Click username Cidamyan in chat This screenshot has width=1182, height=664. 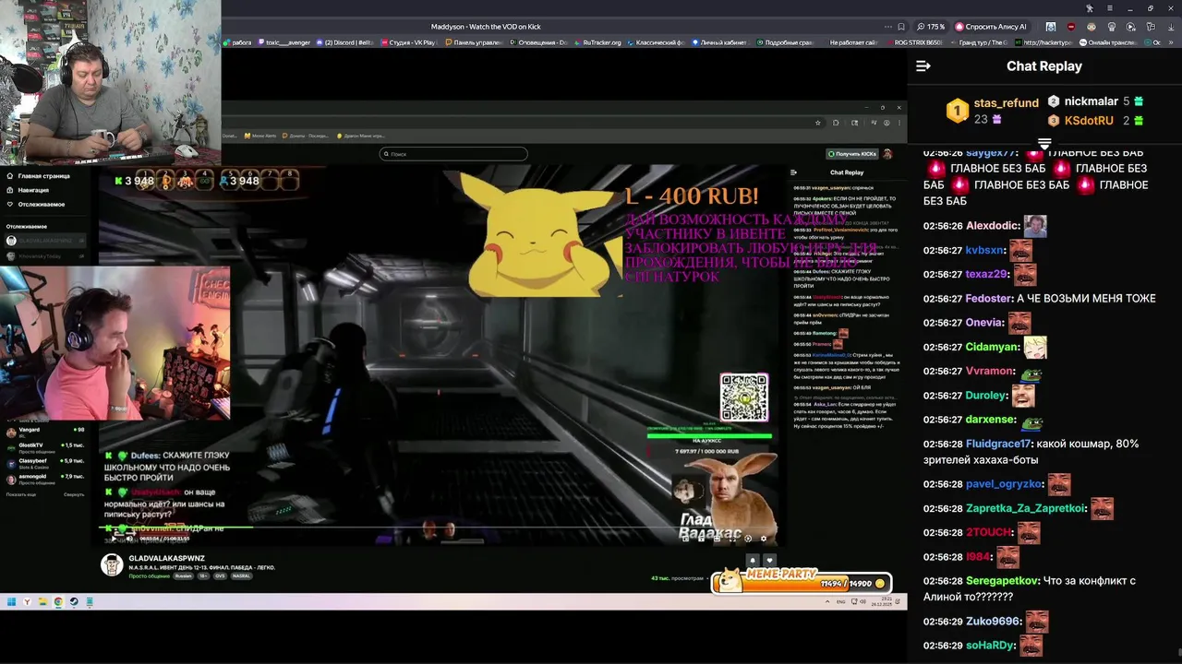[993, 348]
